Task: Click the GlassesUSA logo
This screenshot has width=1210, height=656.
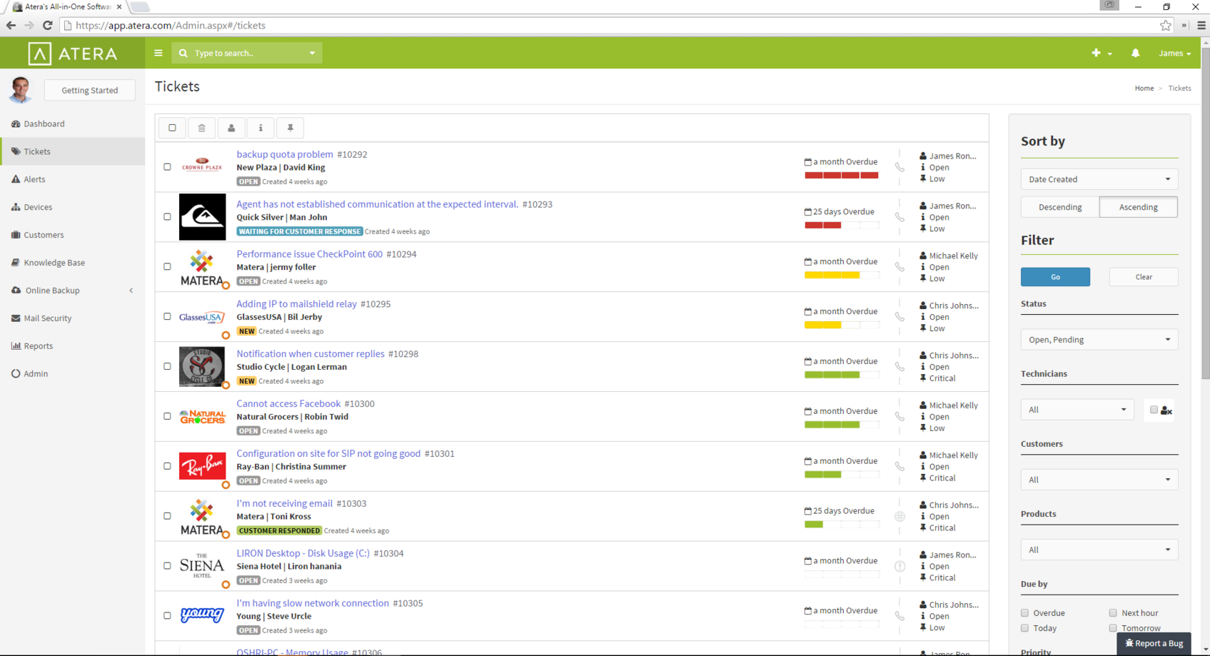Action: [202, 317]
